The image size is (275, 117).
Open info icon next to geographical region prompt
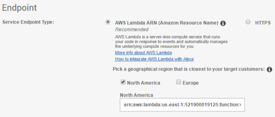pyautogui.click(x=269, y=69)
